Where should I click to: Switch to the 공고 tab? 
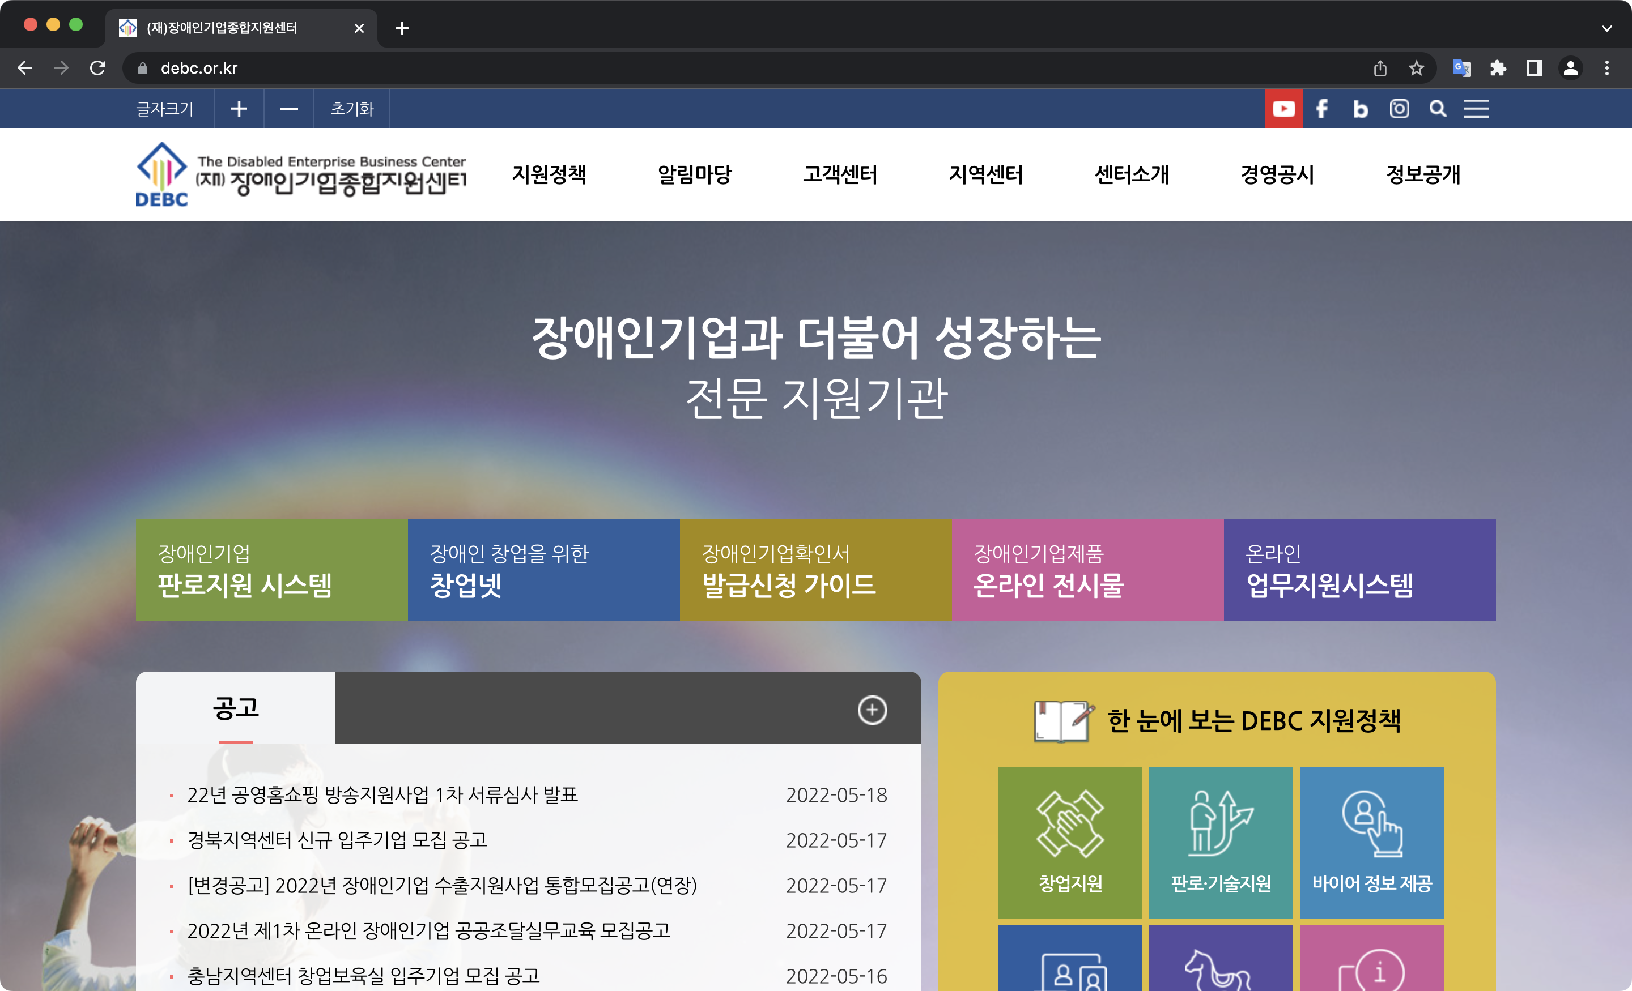coord(236,709)
